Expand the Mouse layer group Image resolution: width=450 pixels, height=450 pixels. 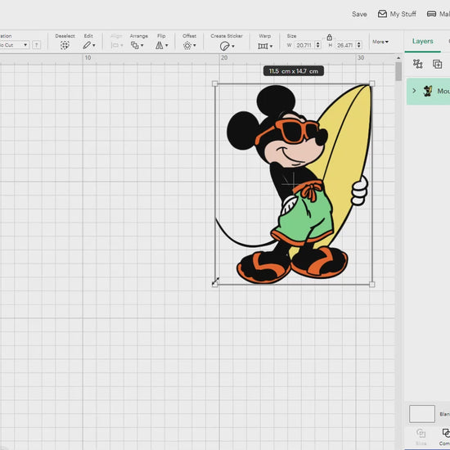point(414,91)
